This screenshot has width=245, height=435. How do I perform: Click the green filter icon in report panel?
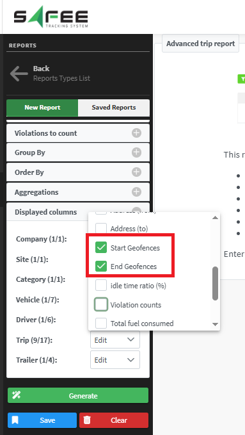242,79
